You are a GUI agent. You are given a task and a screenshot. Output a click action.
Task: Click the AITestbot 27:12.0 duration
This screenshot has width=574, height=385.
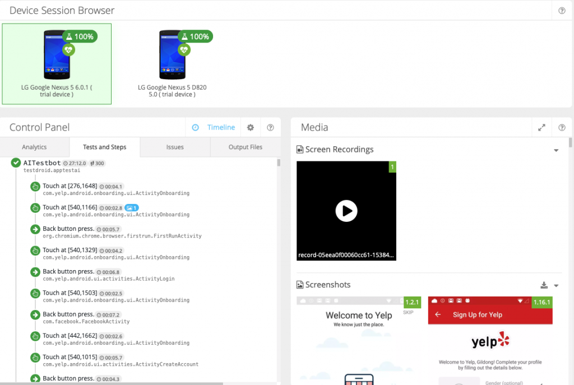(75, 163)
